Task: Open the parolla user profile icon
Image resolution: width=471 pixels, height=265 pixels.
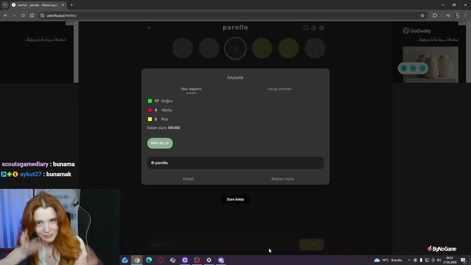Action: coord(322,28)
